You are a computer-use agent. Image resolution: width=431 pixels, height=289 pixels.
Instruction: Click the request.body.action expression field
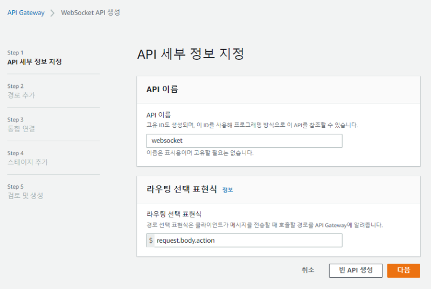[x=248, y=240]
